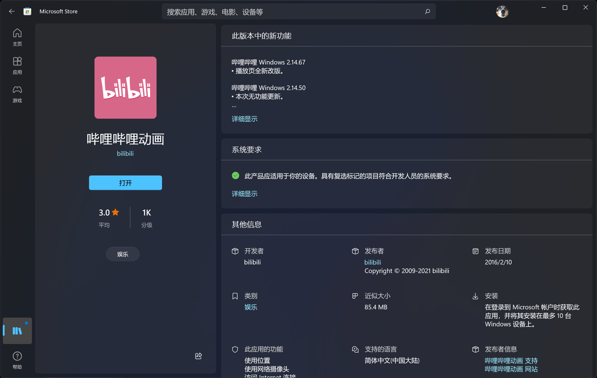Viewport: 597px width, 378px height.
Task: Click the 娱乐 genre pill button
Action: tap(122, 254)
